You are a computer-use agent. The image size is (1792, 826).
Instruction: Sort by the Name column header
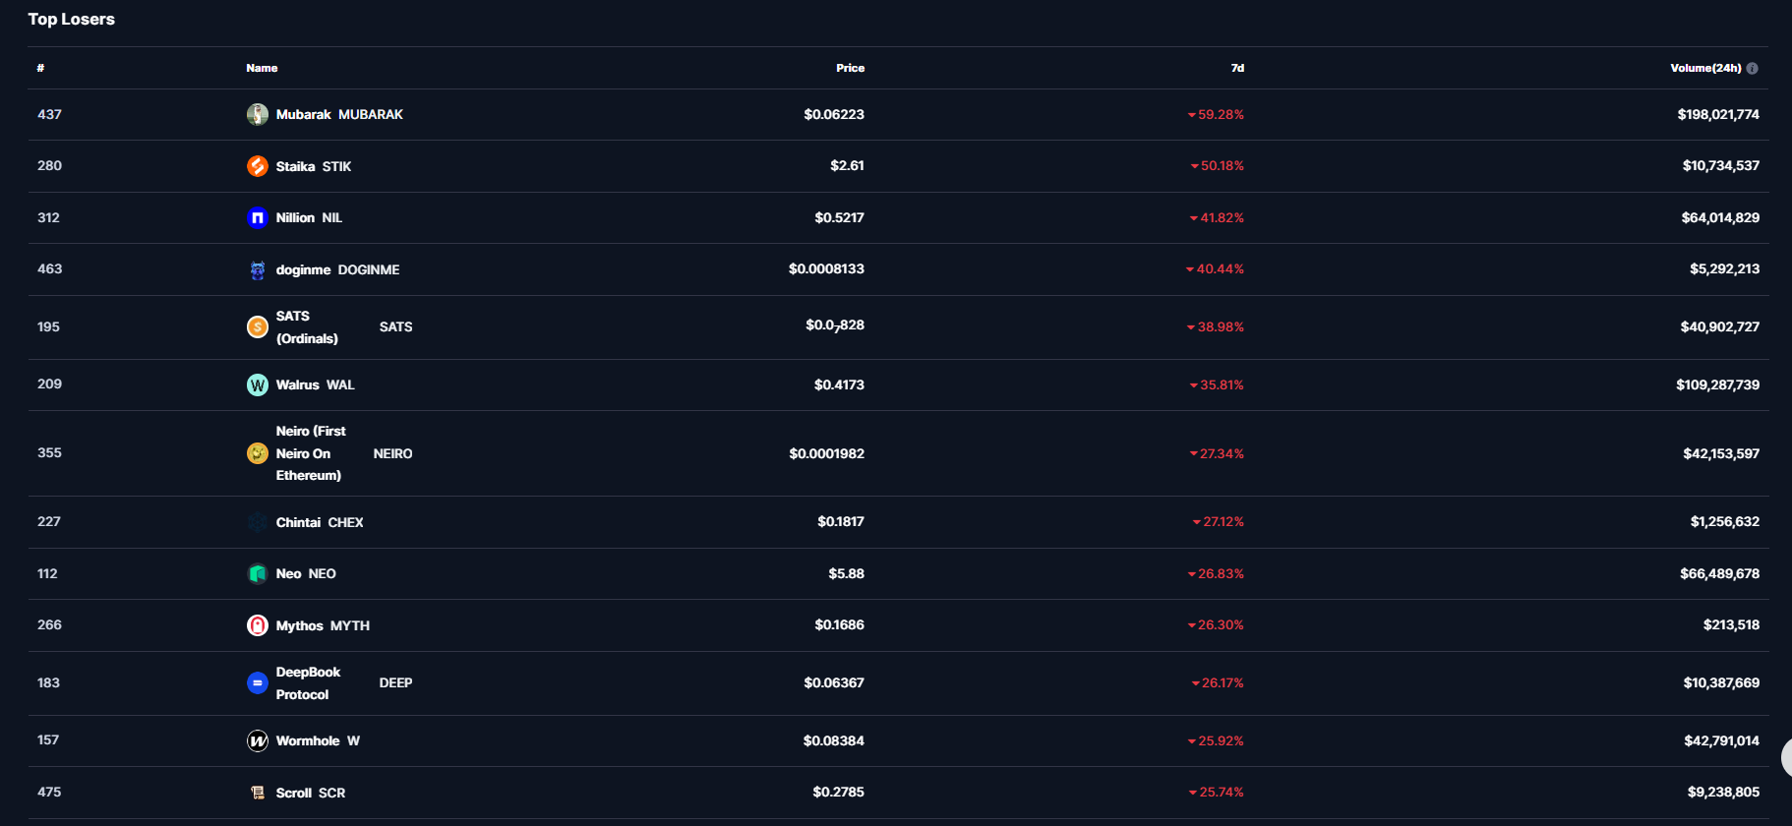pyautogui.click(x=262, y=69)
